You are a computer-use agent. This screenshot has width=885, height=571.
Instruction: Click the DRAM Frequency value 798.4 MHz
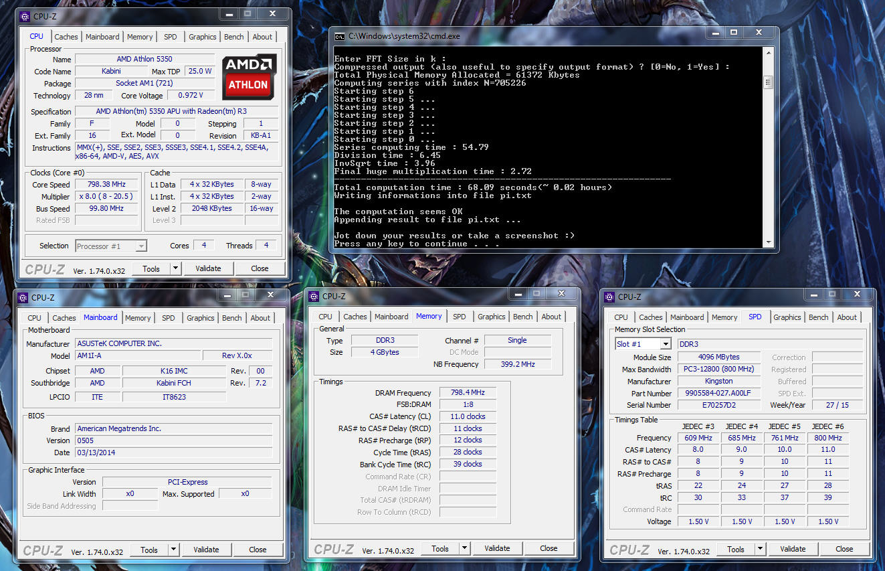pos(468,393)
